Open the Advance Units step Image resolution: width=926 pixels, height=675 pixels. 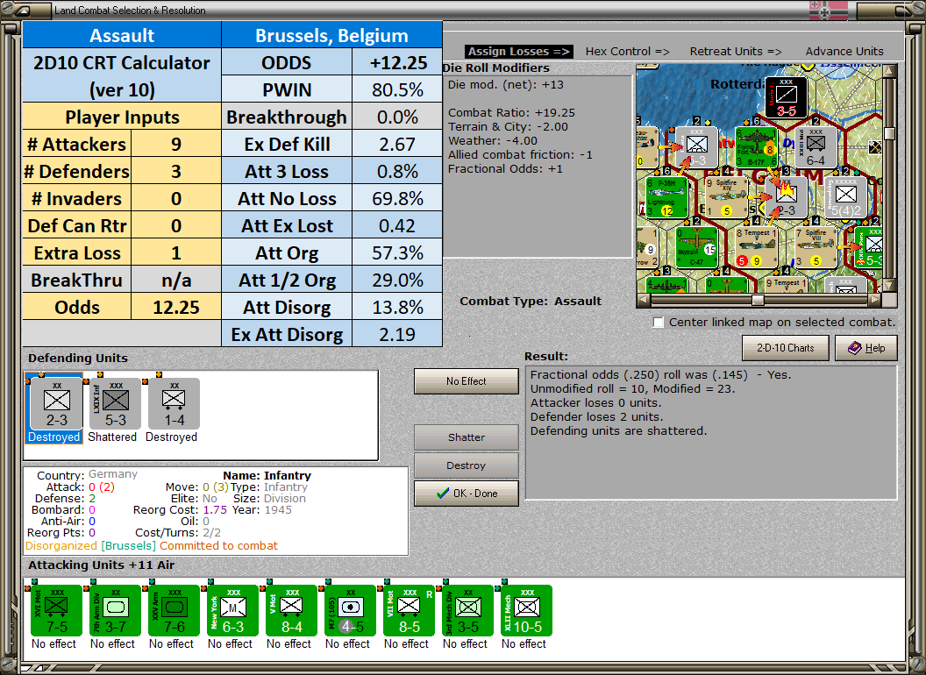point(844,52)
